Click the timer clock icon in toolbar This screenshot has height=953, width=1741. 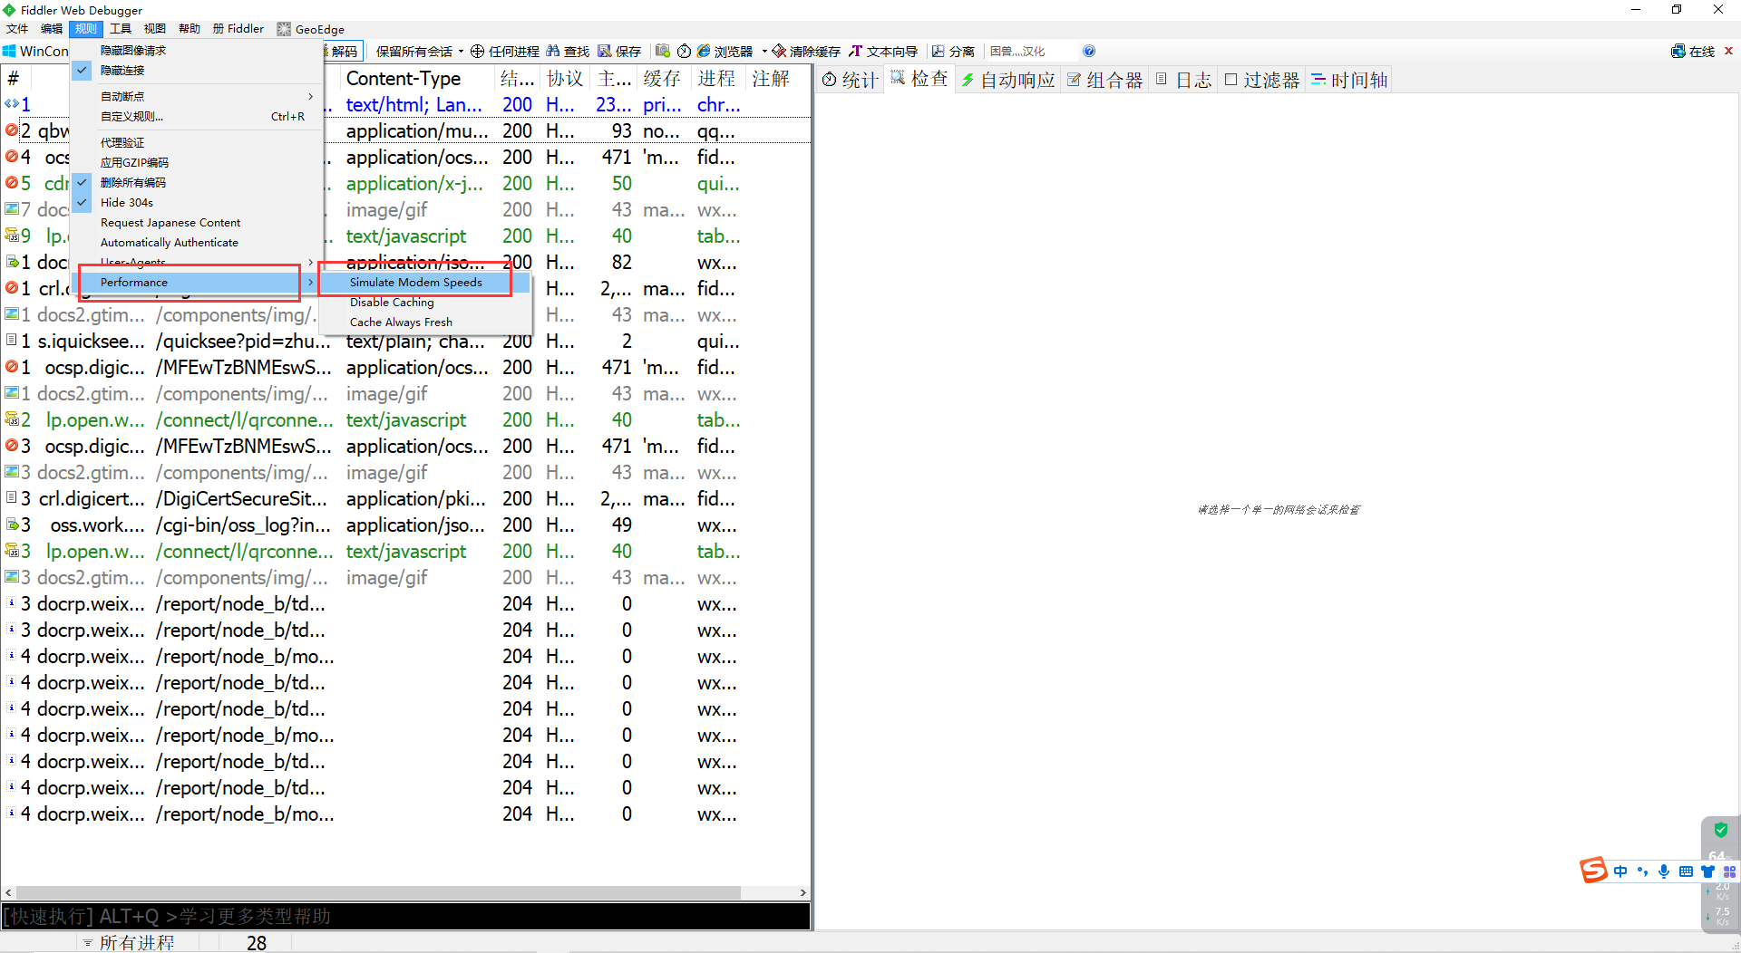[x=685, y=52]
